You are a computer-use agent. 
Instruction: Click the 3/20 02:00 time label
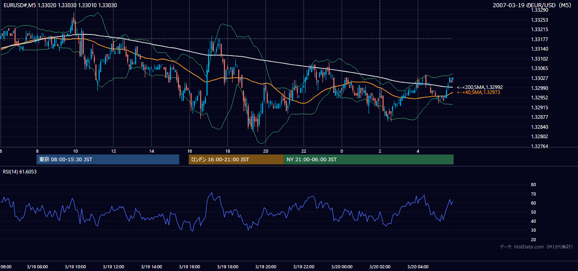pos(380,267)
